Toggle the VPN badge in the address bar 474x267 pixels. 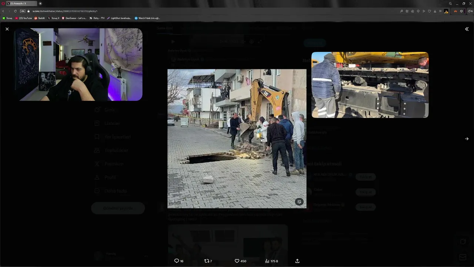[x=23, y=11]
